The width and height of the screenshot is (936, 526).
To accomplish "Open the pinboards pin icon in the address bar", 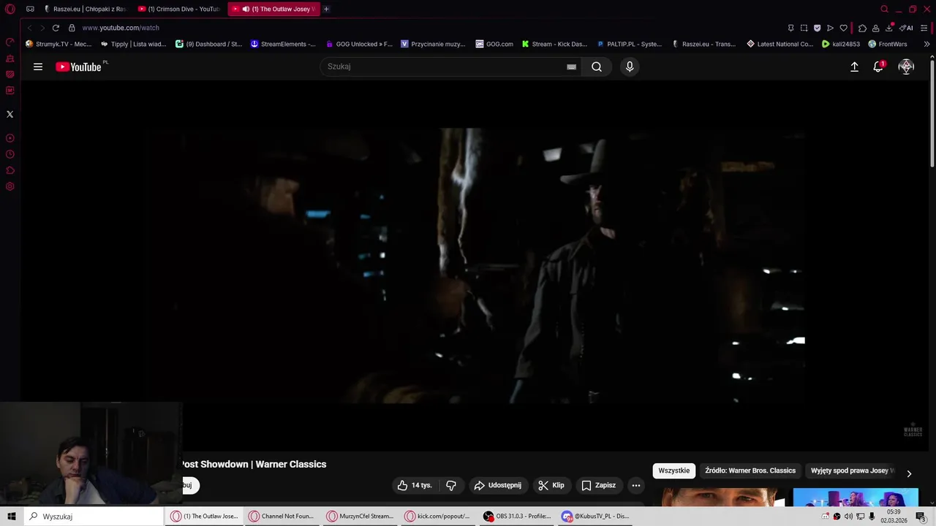I will pos(790,28).
